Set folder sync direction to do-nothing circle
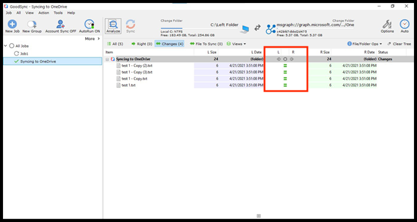 point(285,59)
